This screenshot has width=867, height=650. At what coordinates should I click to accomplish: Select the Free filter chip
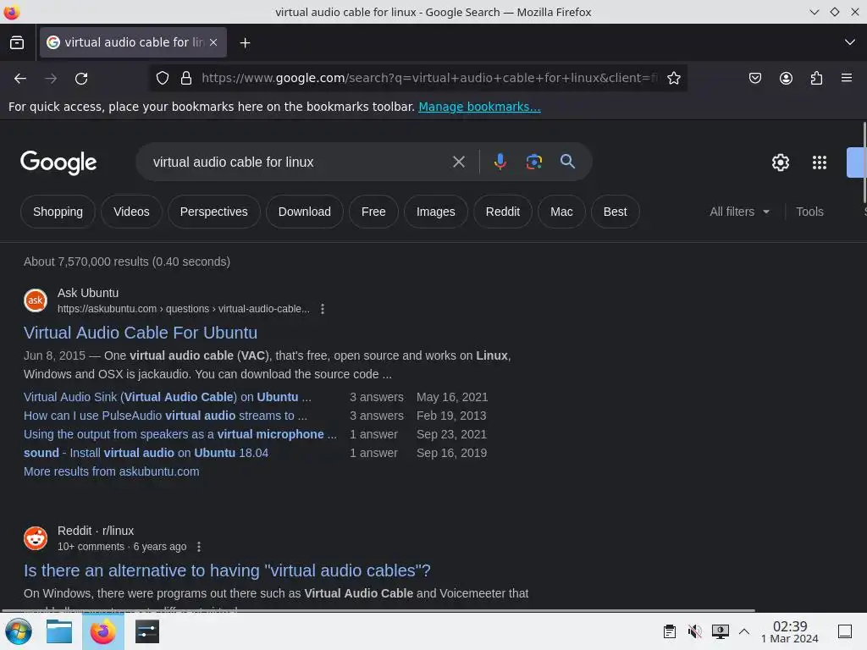click(373, 212)
